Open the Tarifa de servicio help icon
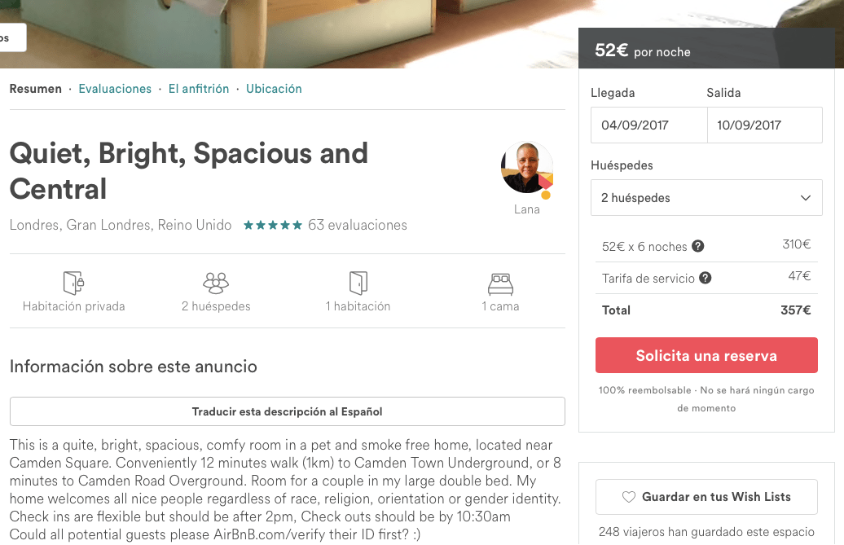 [706, 277]
